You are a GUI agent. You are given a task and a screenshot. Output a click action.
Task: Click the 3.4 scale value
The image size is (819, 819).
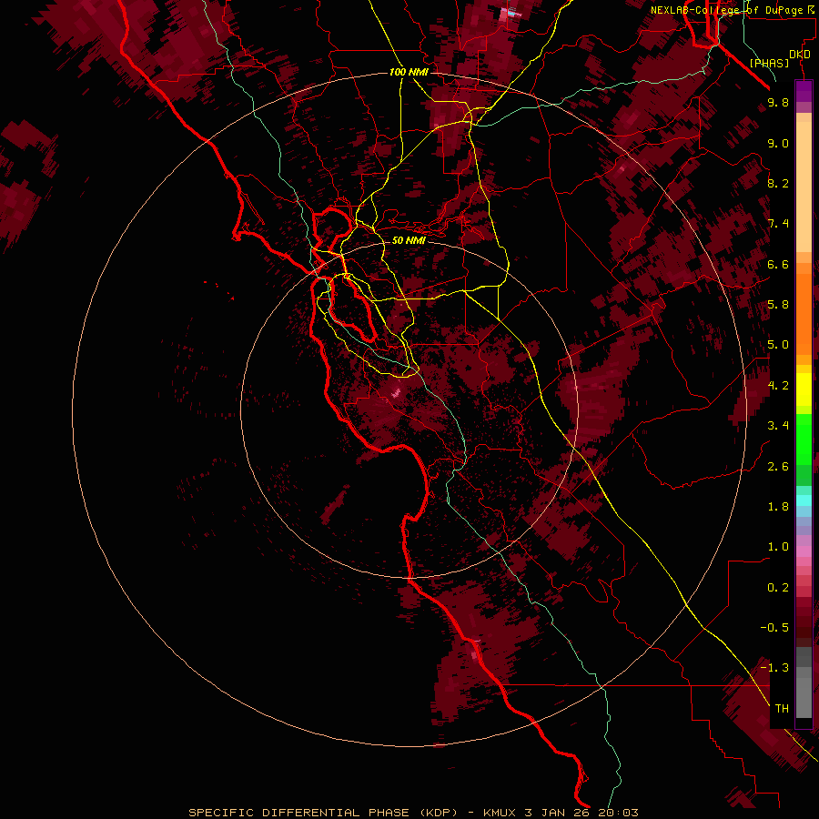pos(778,426)
